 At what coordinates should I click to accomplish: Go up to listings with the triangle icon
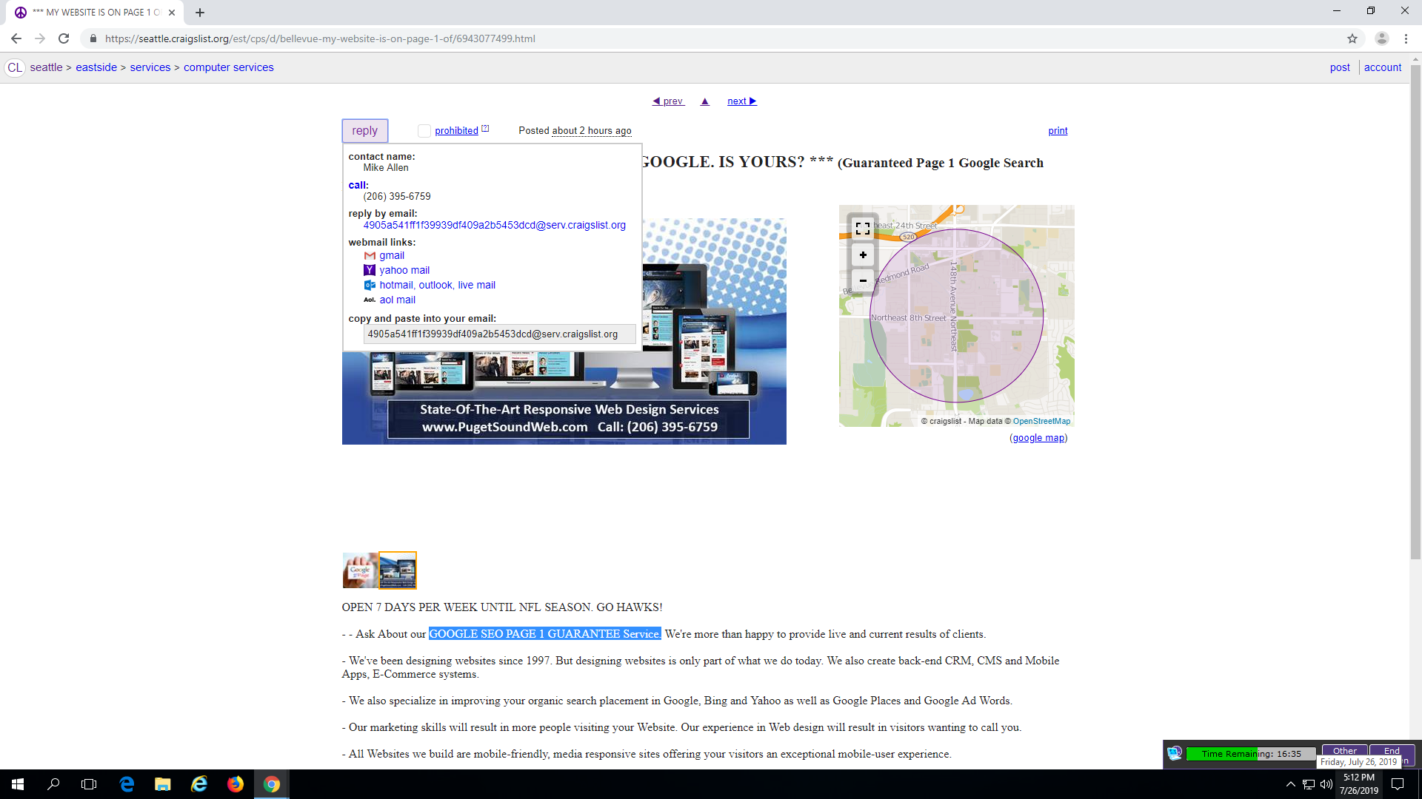705,101
